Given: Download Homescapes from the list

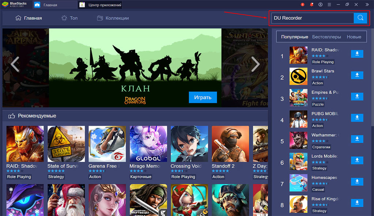Looking at the screenshot, I should 357,181.
